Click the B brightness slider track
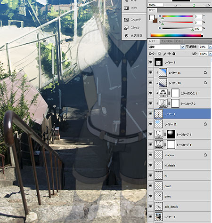Viewport: 212px width, 223px height. coord(178,28)
